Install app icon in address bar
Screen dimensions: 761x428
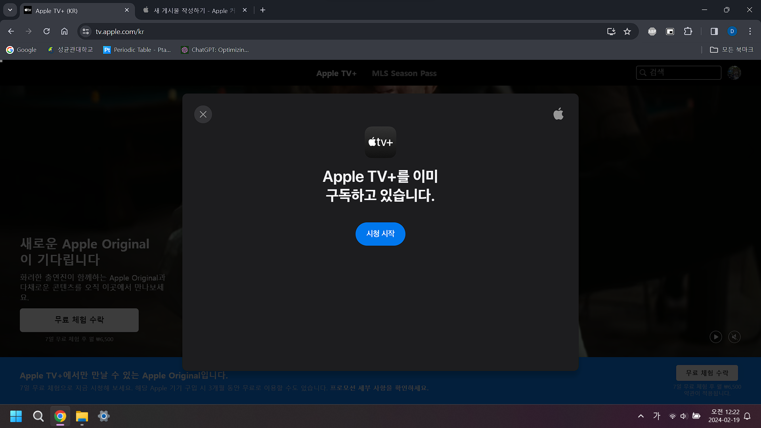(611, 31)
